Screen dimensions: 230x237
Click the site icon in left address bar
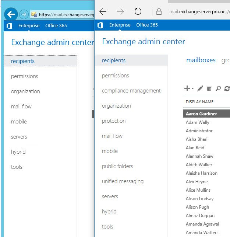(34, 14)
